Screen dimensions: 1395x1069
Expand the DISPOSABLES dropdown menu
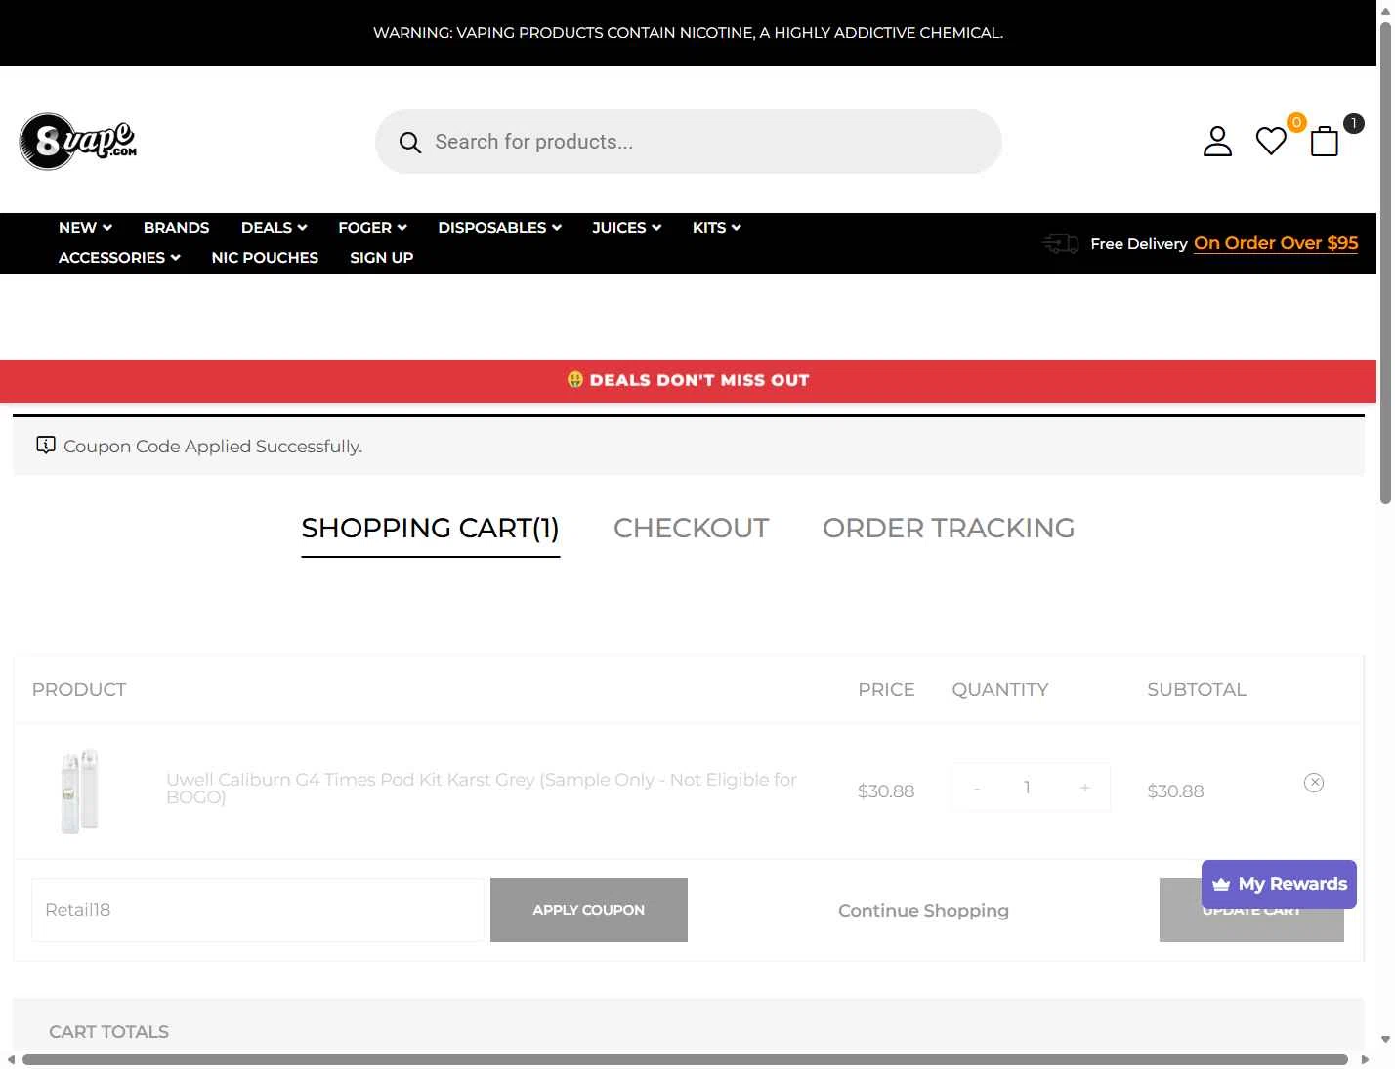click(499, 227)
